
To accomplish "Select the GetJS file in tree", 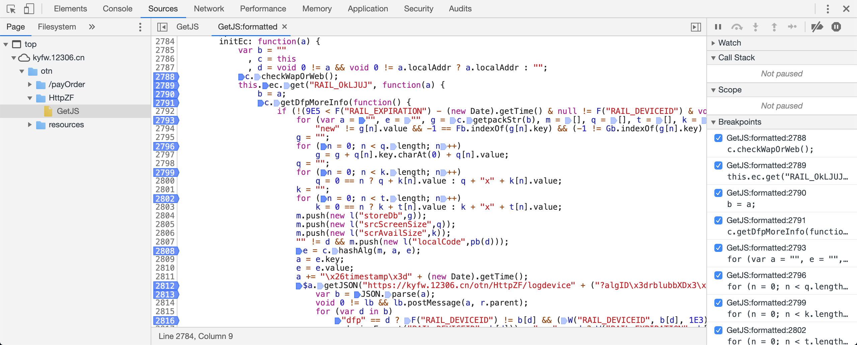I will (x=68, y=111).
